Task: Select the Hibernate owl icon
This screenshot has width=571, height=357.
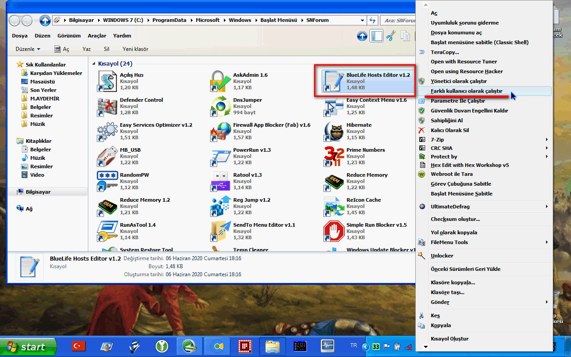Action: pos(334,131)
